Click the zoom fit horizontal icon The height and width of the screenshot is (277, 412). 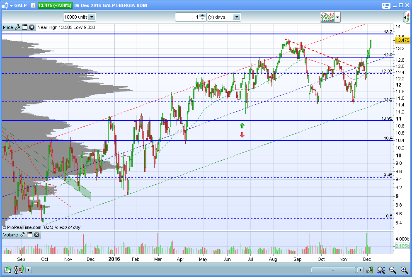[381, 270]
